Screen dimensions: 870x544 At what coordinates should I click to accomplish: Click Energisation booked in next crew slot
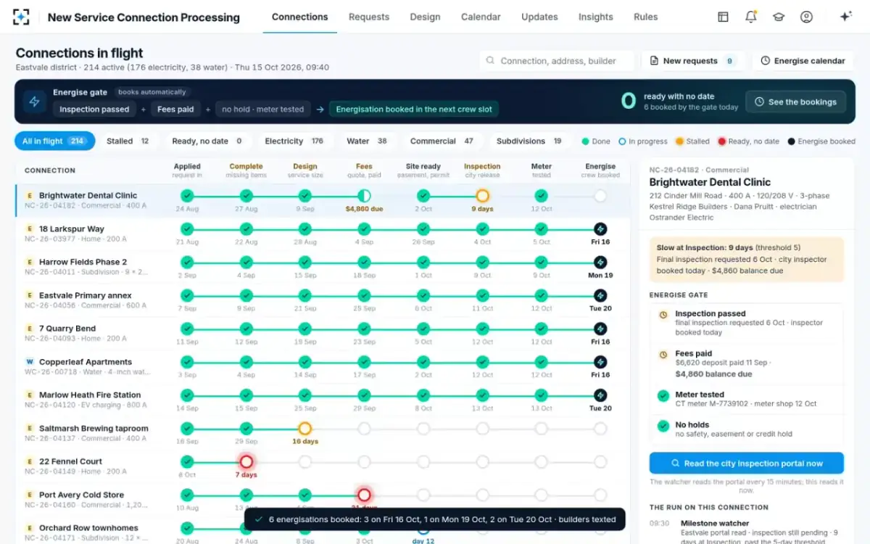[413, 110]
